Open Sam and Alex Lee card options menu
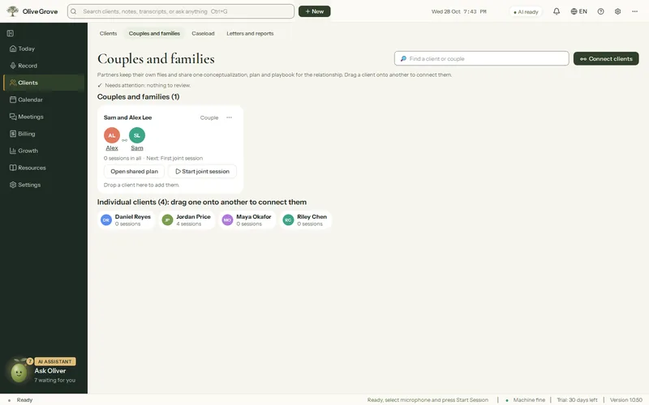This screenshot has width=649, height=405. pos(229,117)
